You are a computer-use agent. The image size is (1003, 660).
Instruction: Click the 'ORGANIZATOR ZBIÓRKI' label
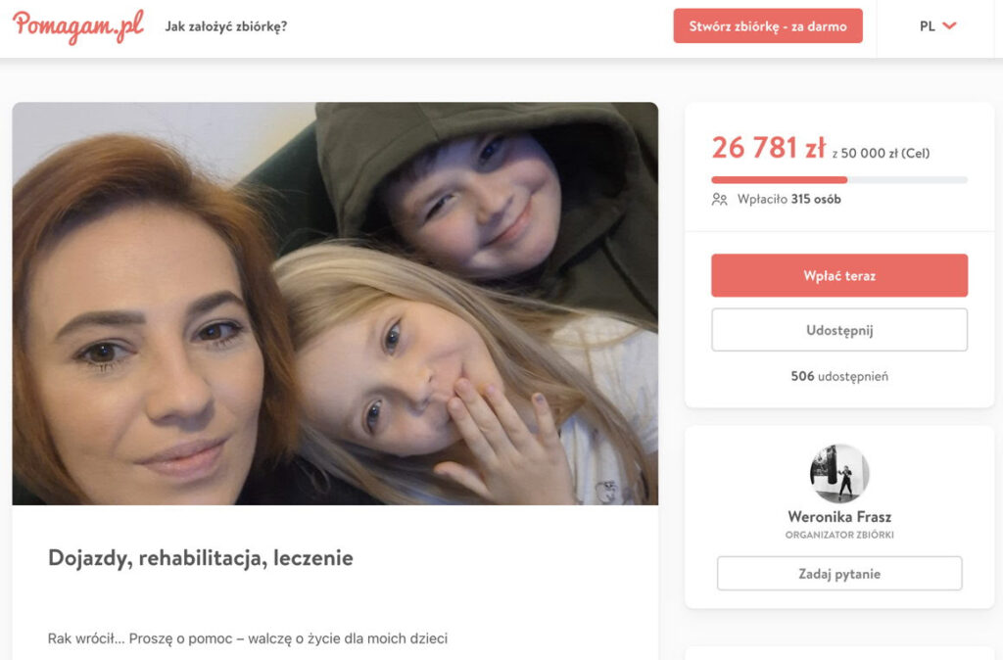click(839, 535)
